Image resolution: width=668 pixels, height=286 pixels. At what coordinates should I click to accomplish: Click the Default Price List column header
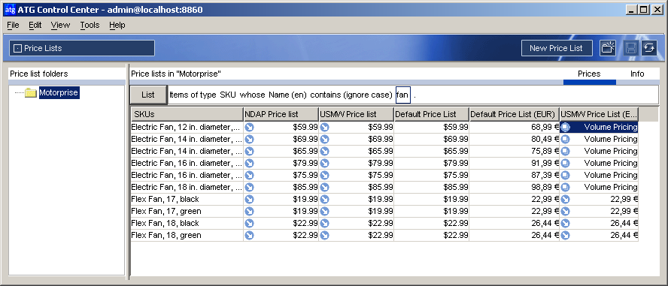(x=432, y=114)
